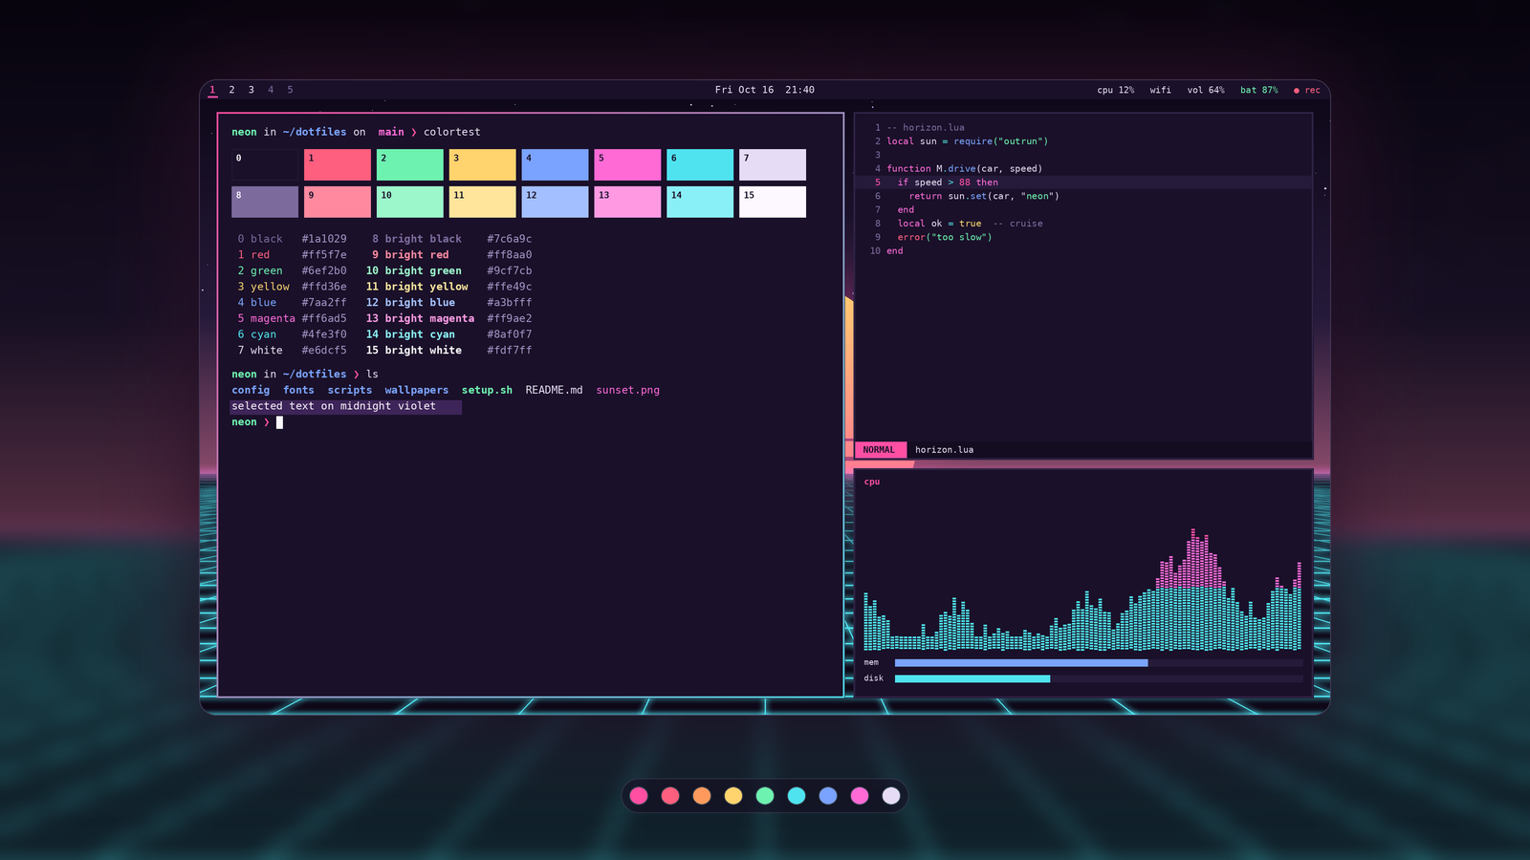The width and height of the screenshot is (1530, 860).
Task: Select color swatch 14 bright cyan
Action: click(700, 202)
